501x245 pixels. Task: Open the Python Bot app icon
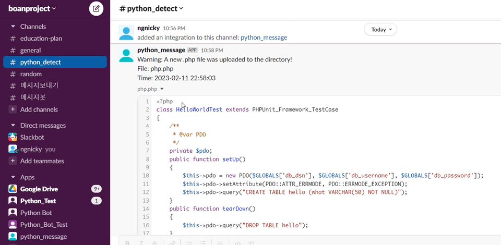[x=13, y=213]
